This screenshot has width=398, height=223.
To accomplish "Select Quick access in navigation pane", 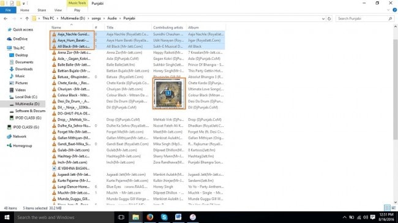I will coord(23,29).
